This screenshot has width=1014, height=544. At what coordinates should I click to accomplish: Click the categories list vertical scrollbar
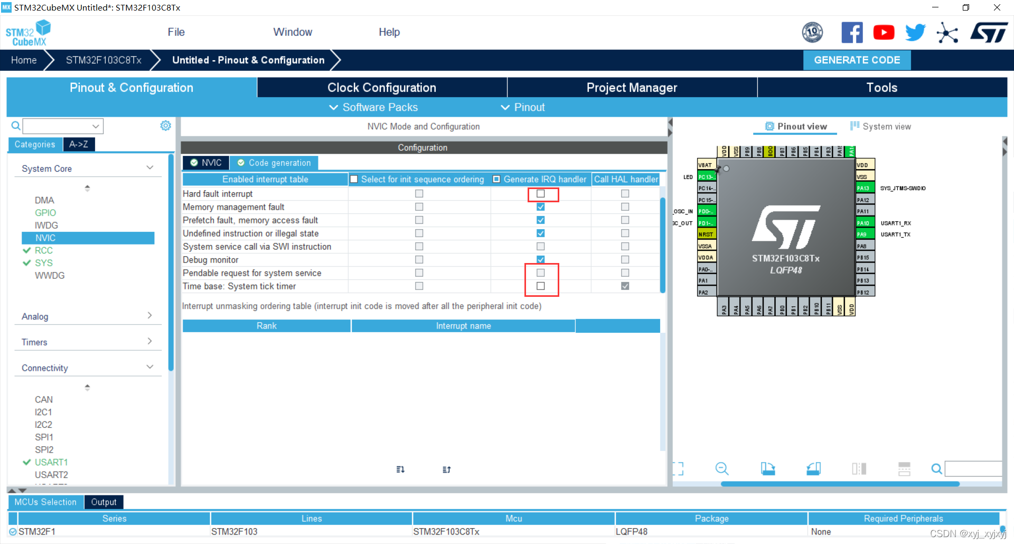pyautogui.click(x=171, y=262)
